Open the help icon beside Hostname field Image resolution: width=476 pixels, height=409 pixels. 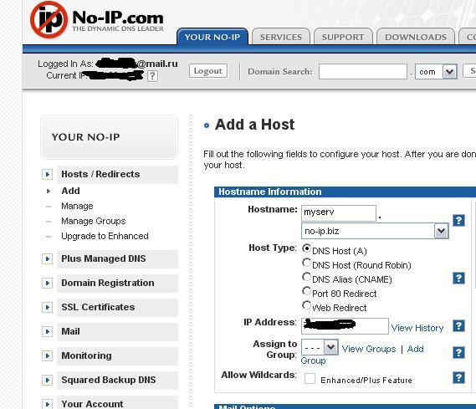coord(458,220)
